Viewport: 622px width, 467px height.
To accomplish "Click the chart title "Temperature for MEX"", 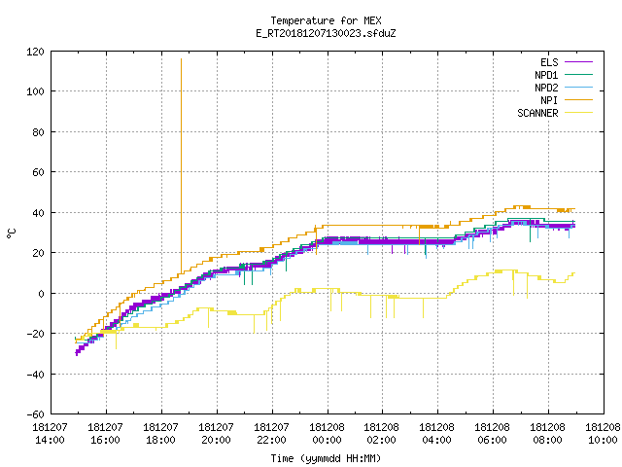I will [327, 20].
